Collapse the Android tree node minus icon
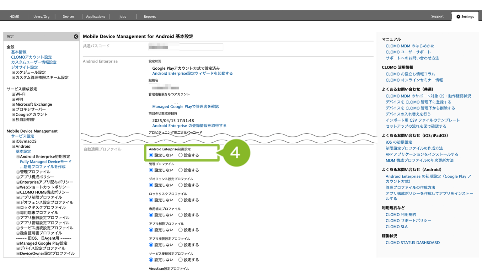This screenshot has height=271, width=482. pyautogui.click(x=13, y=146)
